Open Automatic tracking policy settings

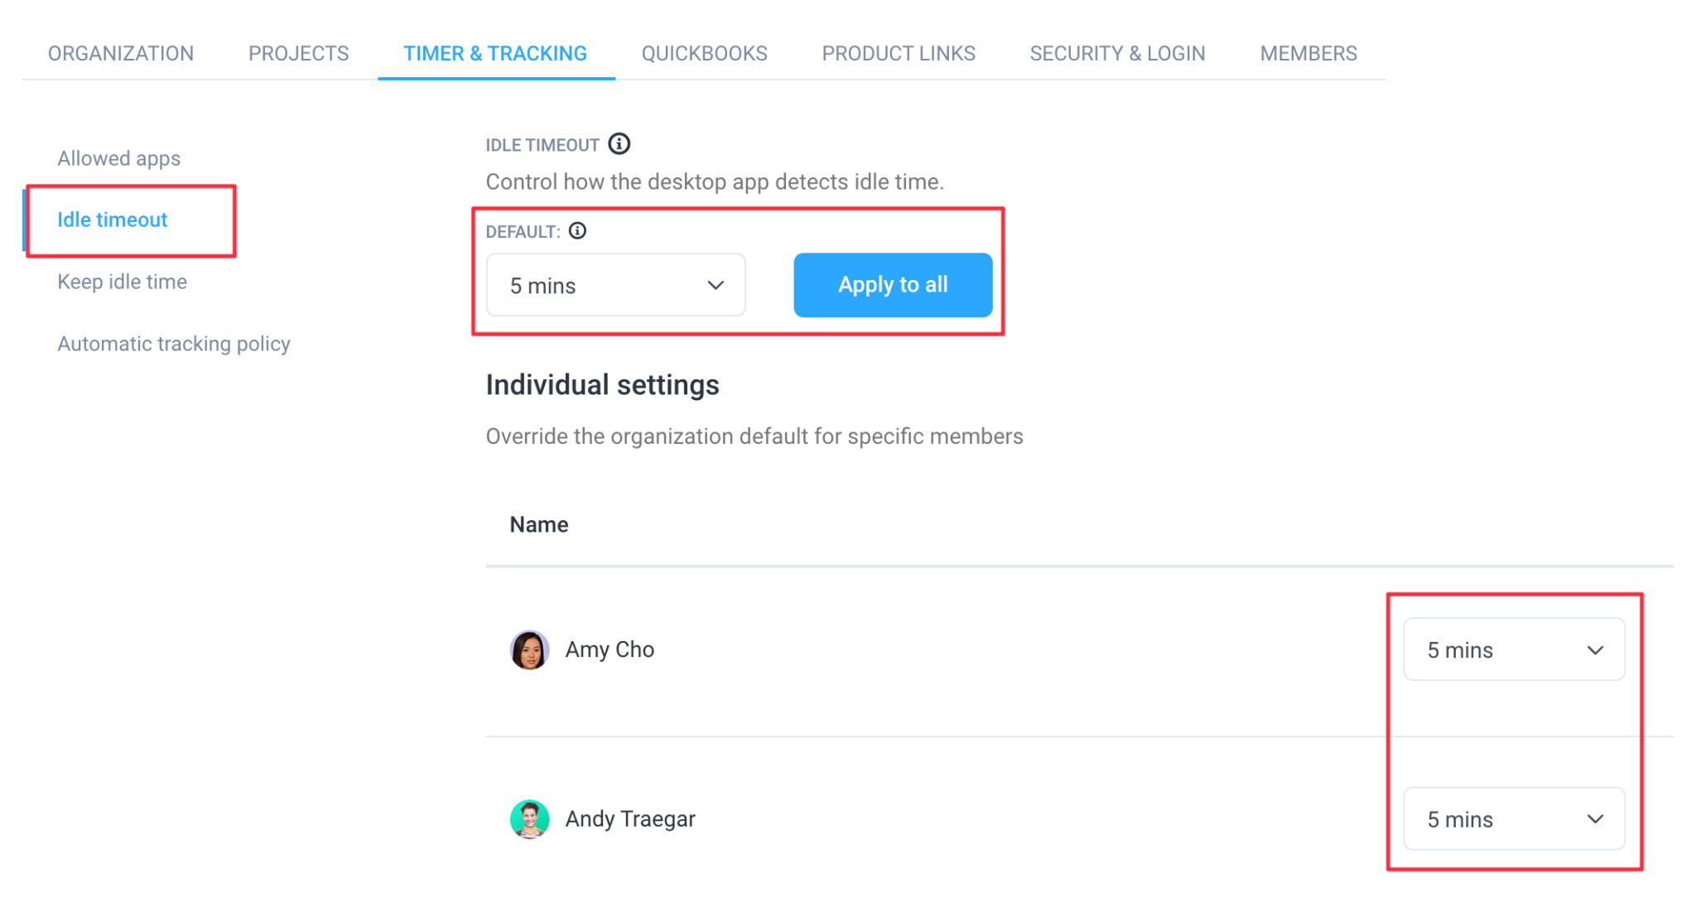[x=173, y=343]
